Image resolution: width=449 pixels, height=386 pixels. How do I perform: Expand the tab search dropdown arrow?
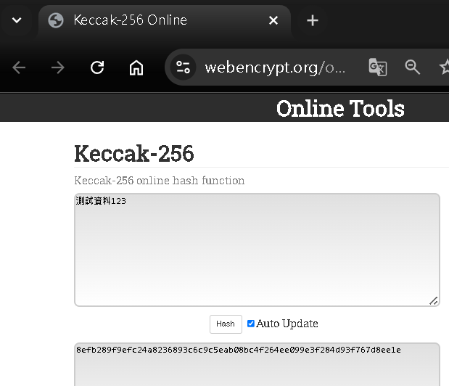pyautogui.click(x=17, y=20)
